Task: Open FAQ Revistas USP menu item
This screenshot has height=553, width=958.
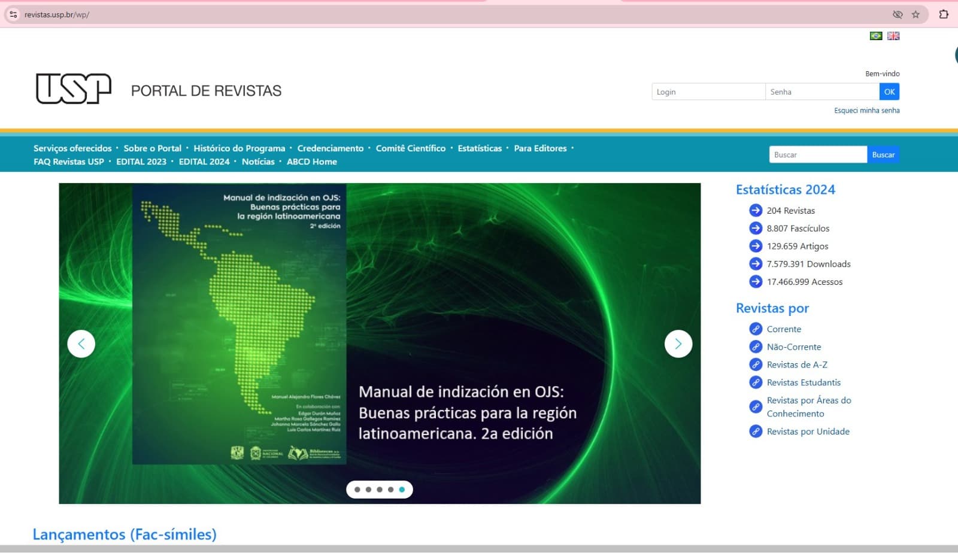Action: (x=69, y=162)
